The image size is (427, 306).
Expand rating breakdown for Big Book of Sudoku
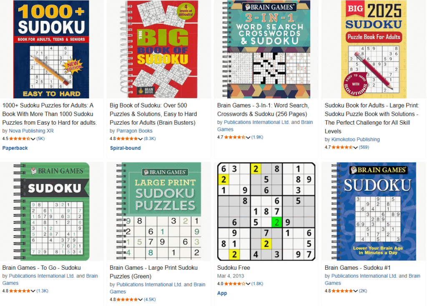(141, 139)
